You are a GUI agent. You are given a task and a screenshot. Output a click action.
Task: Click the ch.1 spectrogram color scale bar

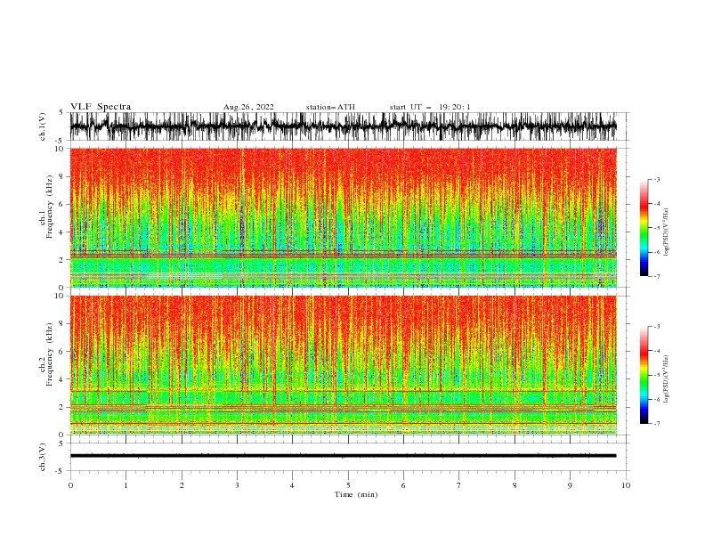[644, 228]
